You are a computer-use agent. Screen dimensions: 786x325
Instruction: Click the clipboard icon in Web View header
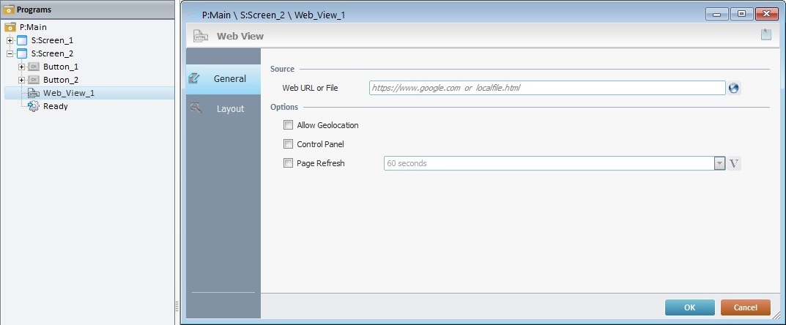click(765, 34)
